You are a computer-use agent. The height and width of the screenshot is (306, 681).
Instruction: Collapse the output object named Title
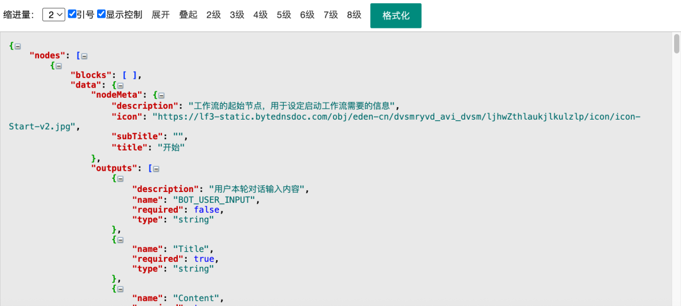coord(120,239)
